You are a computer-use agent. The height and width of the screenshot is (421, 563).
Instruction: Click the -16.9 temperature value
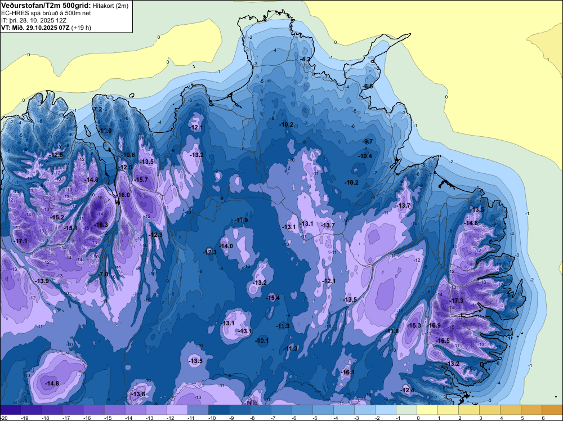click(x=434, y=325)
